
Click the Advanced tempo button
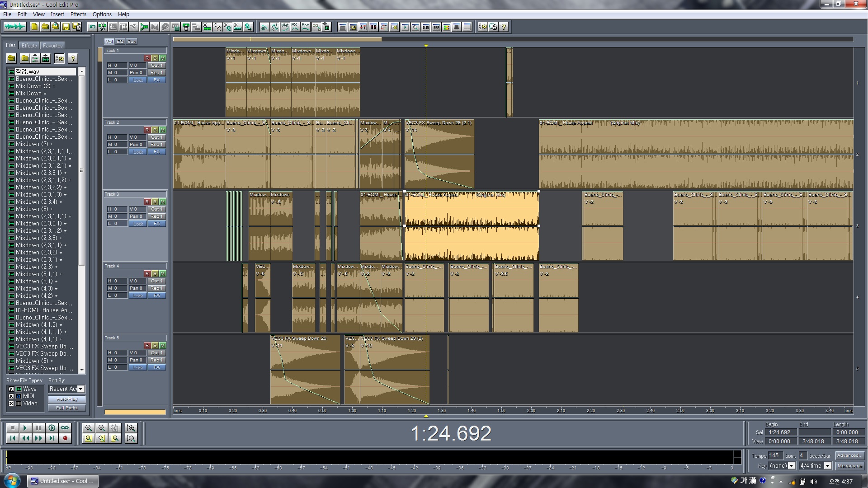pos(849,455)
